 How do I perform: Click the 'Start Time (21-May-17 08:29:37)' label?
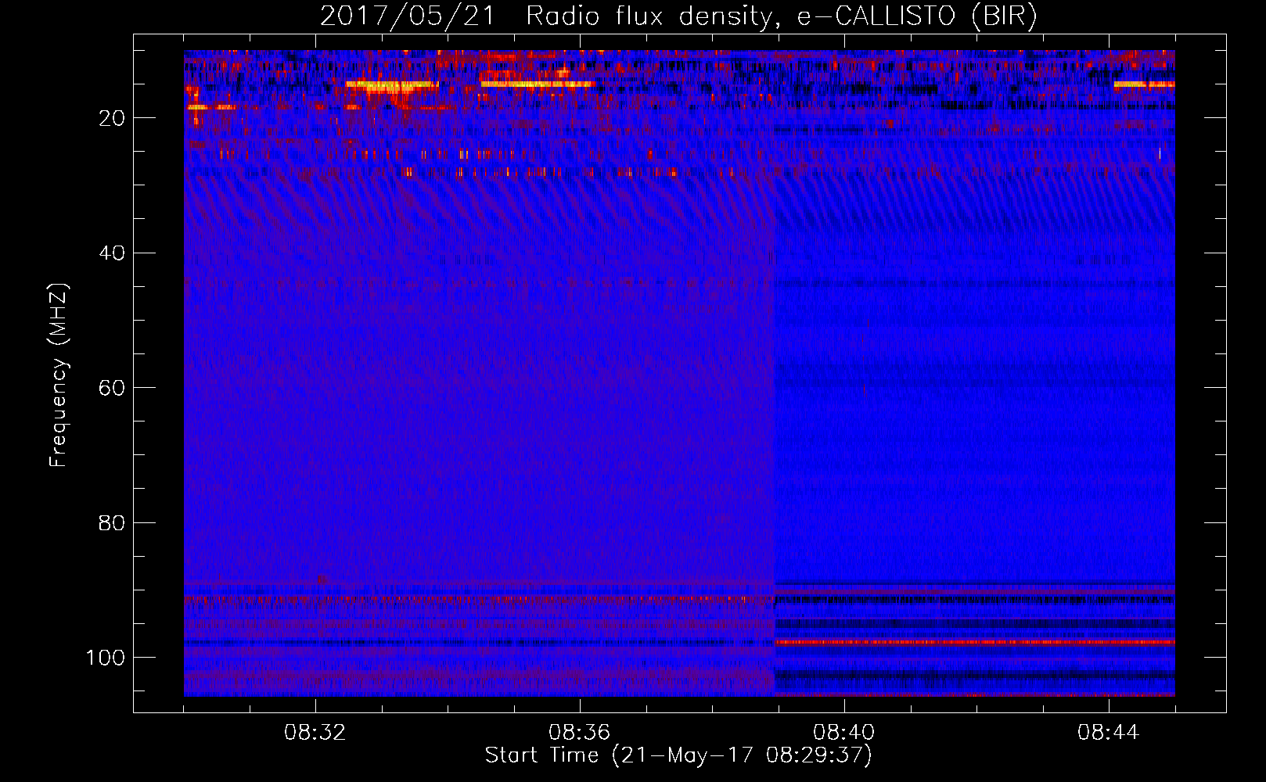click(x=678, y=755)
